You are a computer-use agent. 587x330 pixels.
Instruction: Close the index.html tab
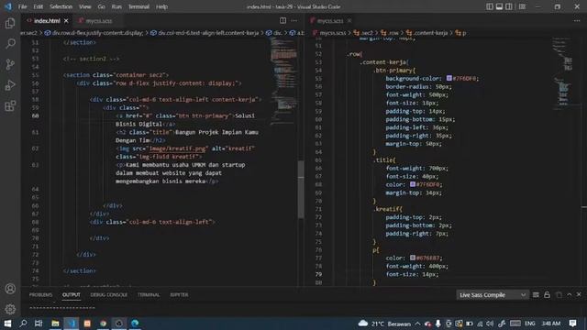click(x=66, y=21)
